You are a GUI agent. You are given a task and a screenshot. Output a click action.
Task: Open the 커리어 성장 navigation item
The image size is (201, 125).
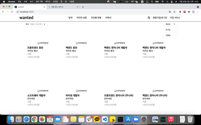(x=82, y=18)
